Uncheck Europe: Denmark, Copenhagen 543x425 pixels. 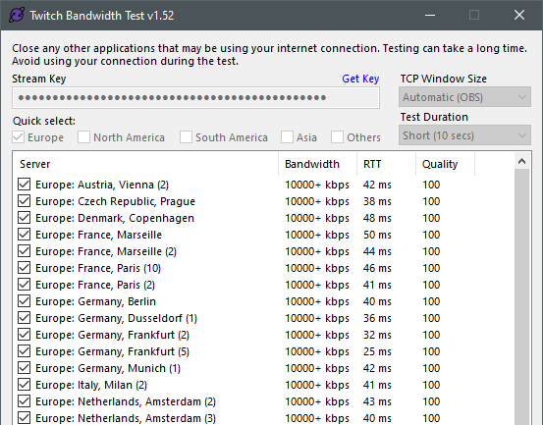tap(24, 218)
